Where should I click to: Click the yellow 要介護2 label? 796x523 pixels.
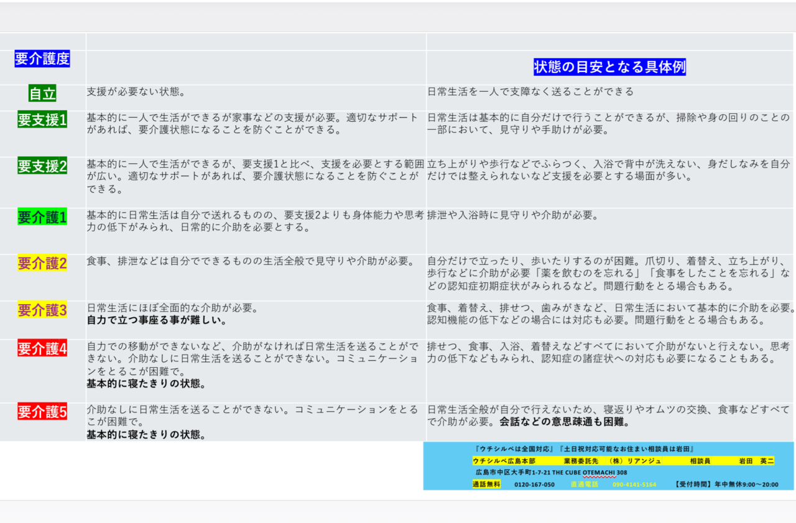tap(42, 264)
